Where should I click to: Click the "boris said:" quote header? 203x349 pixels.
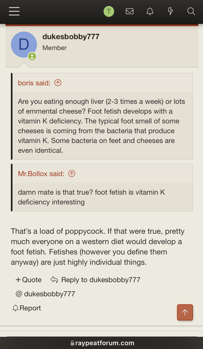34,83
